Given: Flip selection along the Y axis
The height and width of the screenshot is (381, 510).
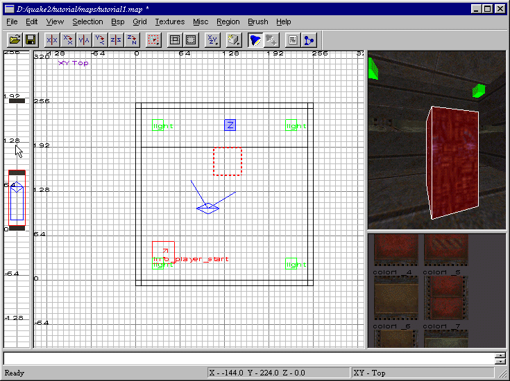Looking at the screenshot, I should click(x=84, y=40).
